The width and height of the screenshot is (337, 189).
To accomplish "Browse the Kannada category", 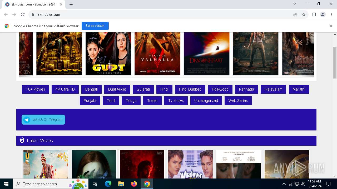I will tap(246, 89).
